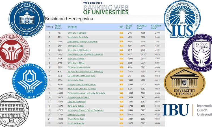Open details icon for University of East Sarajevo

[x=121, y=50]
